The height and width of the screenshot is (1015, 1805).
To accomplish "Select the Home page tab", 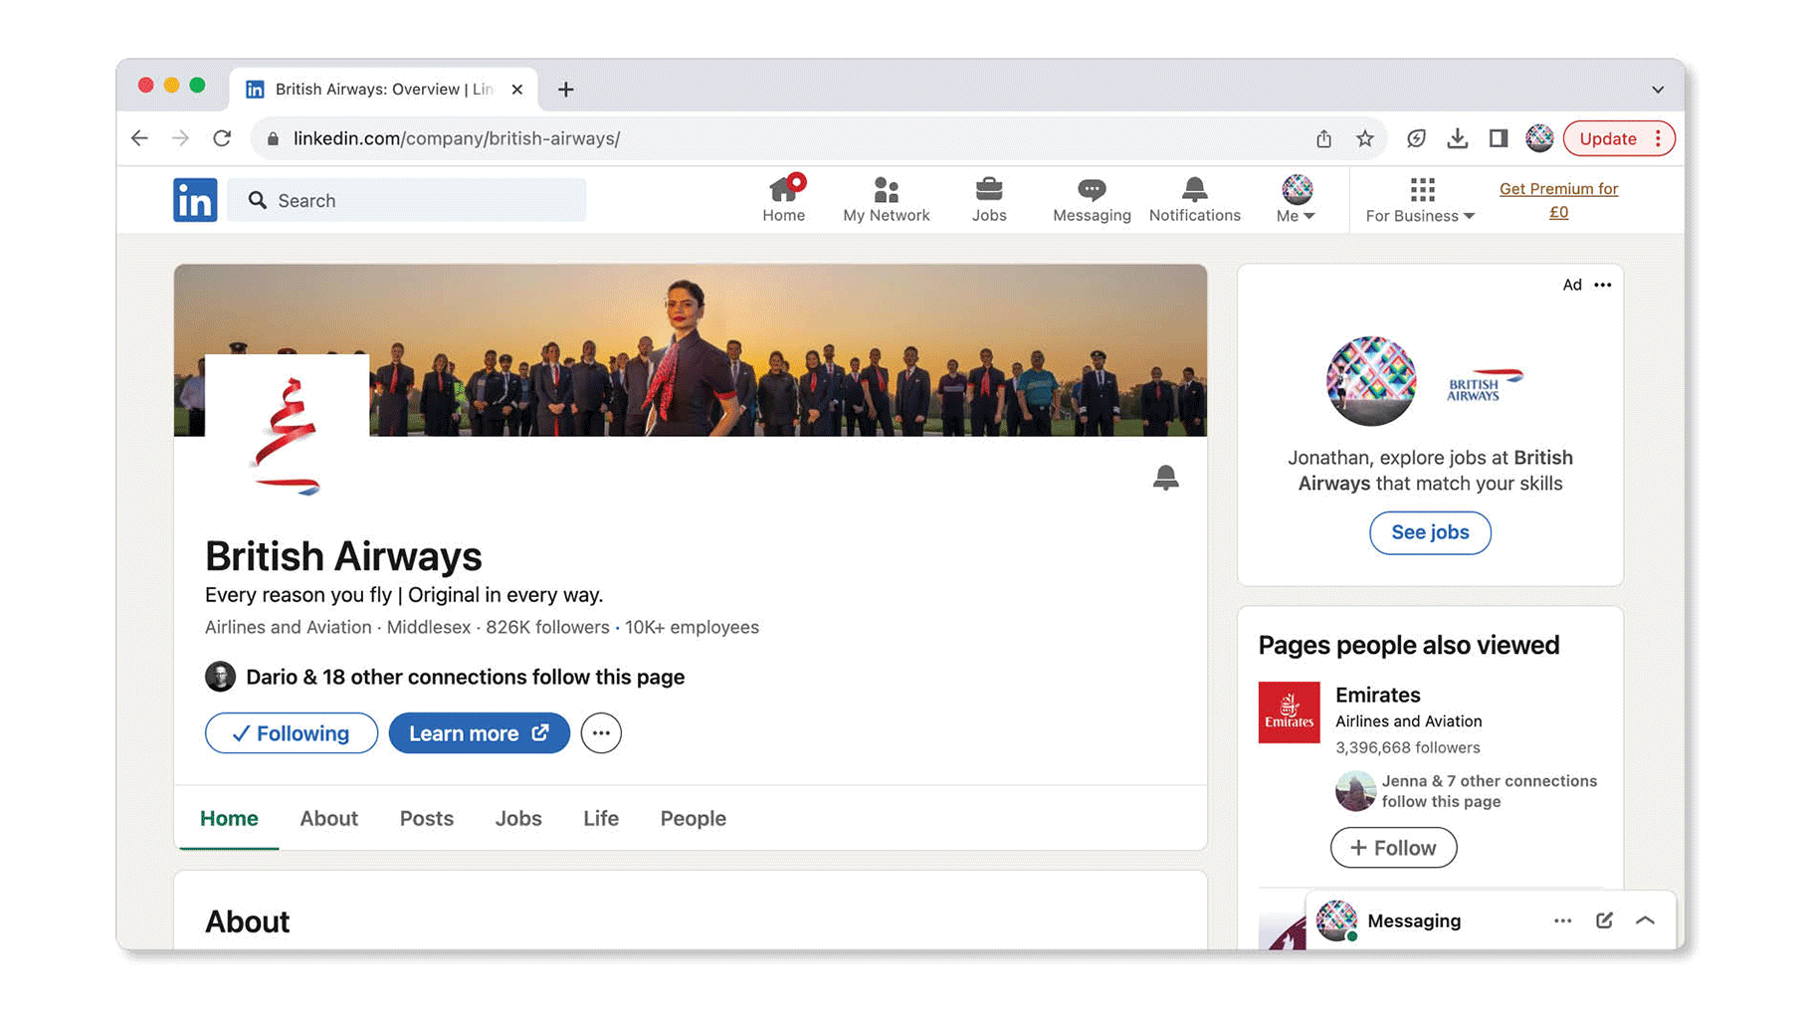I will (x=229, y=818).
